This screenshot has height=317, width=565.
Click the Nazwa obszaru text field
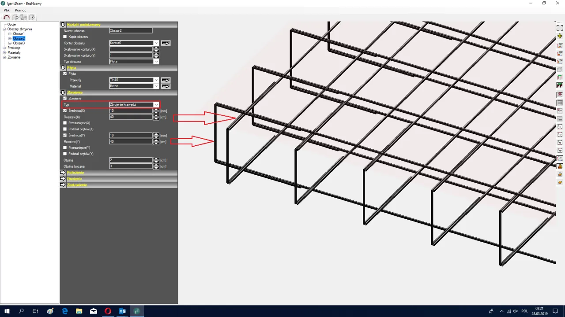(x=131, y=31)
